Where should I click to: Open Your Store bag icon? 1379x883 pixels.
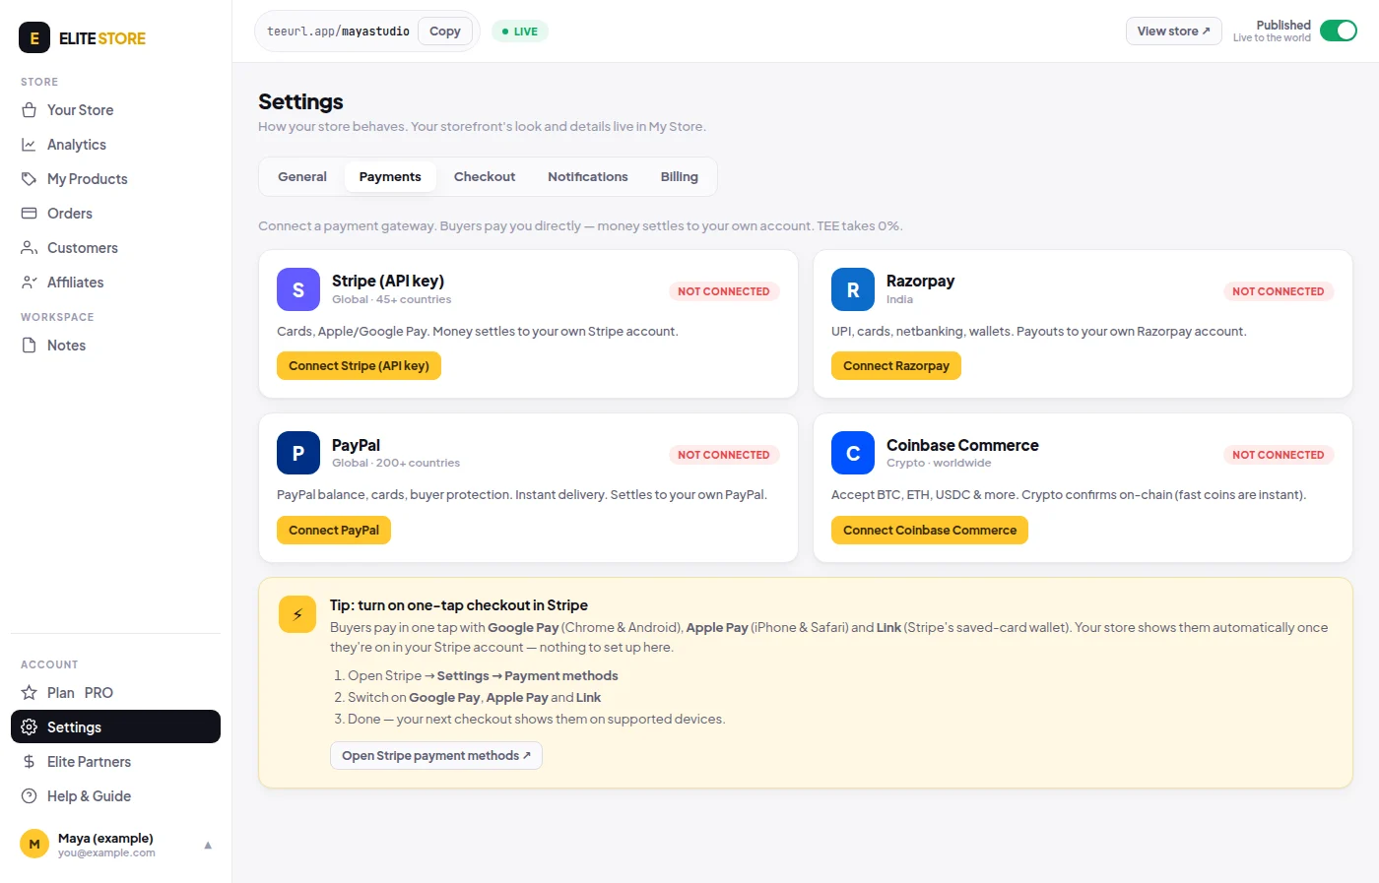coord(30,110)
